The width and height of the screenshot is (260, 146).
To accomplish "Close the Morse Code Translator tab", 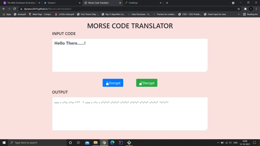I will click(120, 3).
